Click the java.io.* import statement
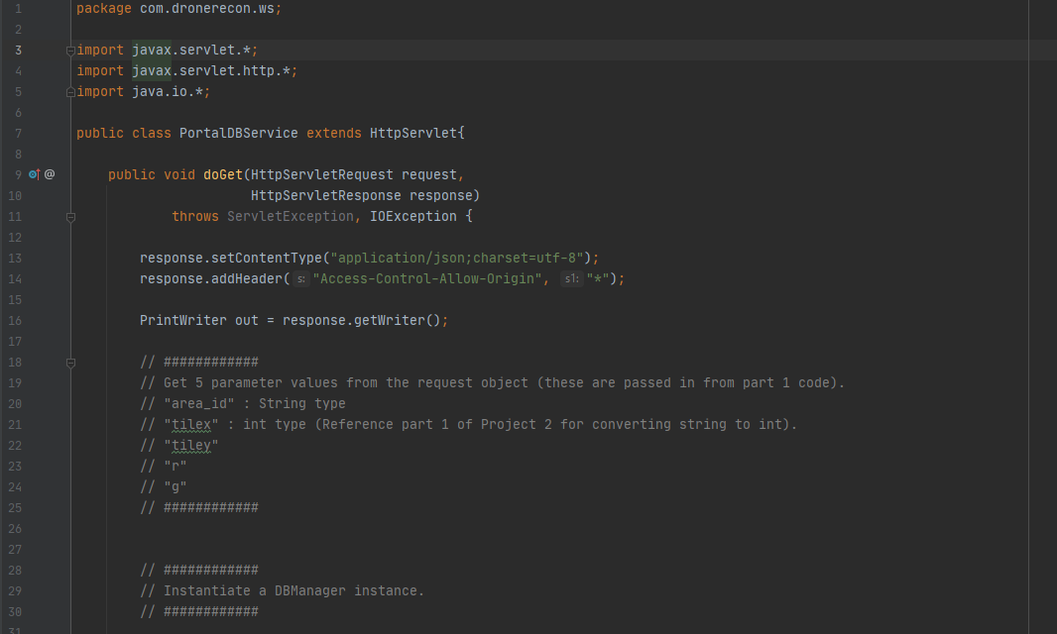This screenshot has width=1057, height=634. pyautogui.click(x=143, y=91)
